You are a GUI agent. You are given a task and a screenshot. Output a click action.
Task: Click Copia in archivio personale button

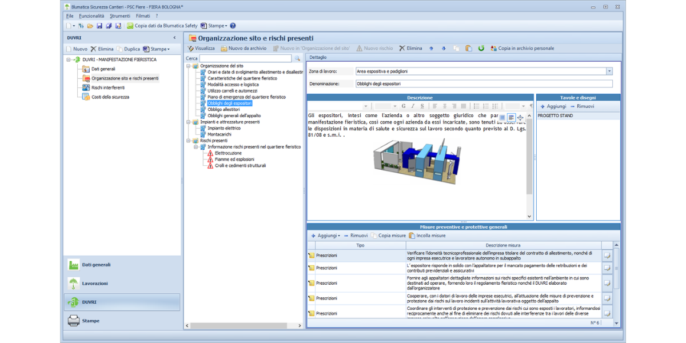click(522, 49)
